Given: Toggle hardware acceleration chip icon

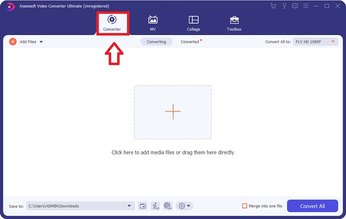Looking at the screenshot, I should 168,206.
